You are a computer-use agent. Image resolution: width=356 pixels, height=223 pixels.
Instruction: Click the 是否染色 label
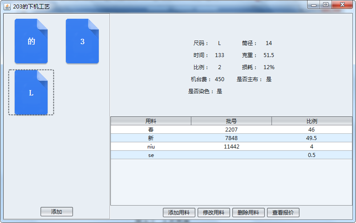pos(201,91)
